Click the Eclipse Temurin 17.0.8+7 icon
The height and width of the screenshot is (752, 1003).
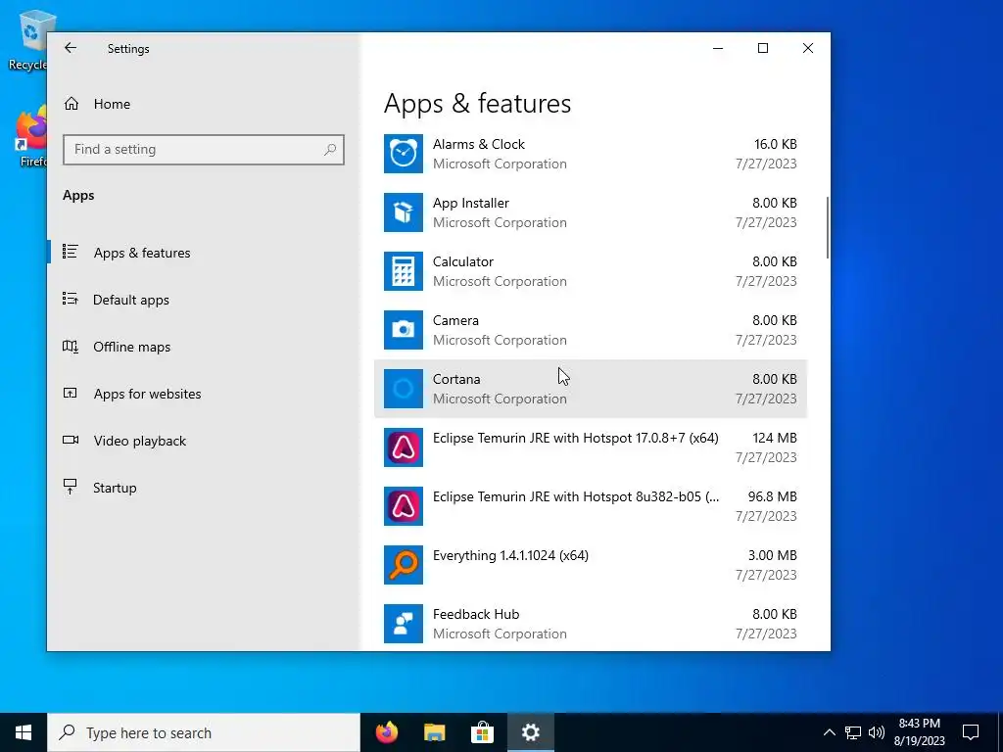[x=403, y=447]
